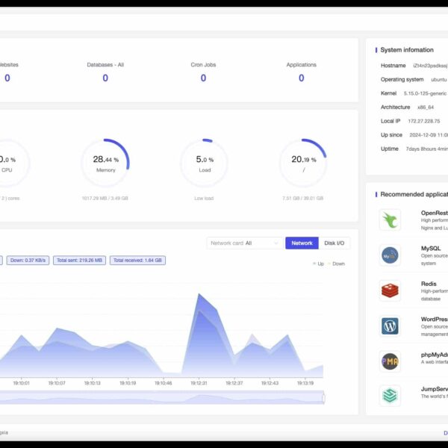Screen dimensions: 448x448
Task: Toggle the Up series in chart legend
Action: [317, 264]
